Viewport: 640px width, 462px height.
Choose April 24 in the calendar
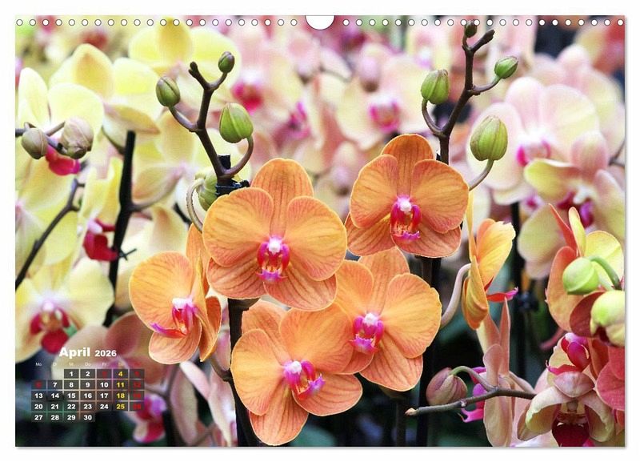[104, 406]
